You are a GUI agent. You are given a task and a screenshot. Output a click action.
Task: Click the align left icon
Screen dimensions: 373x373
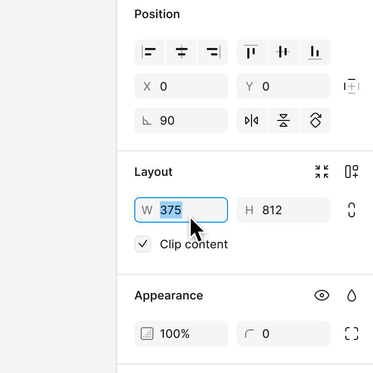pos(149,52)
